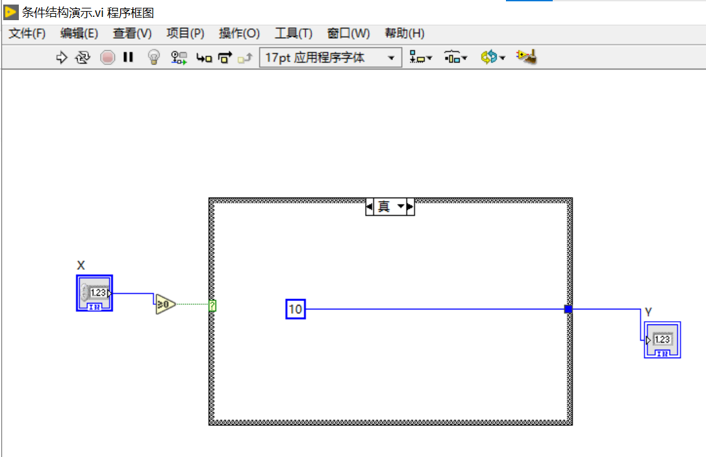Click the Step Over button

pyautogui.click(x=225, y=58)
